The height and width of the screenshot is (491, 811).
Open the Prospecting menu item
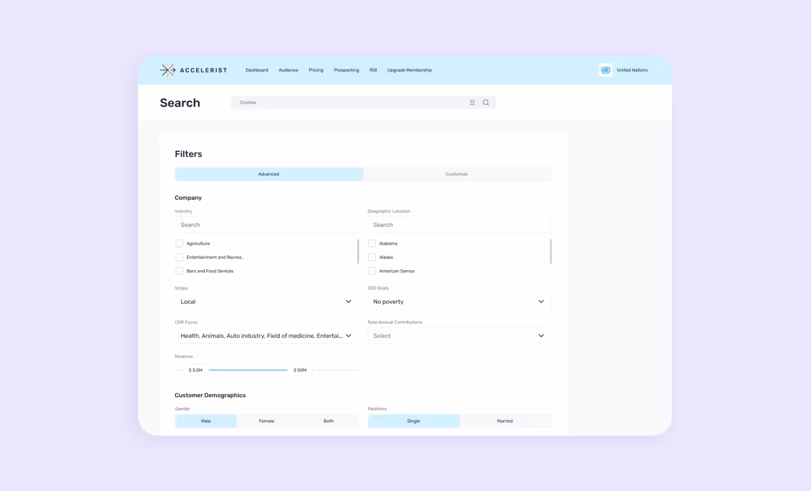point(346,70)
